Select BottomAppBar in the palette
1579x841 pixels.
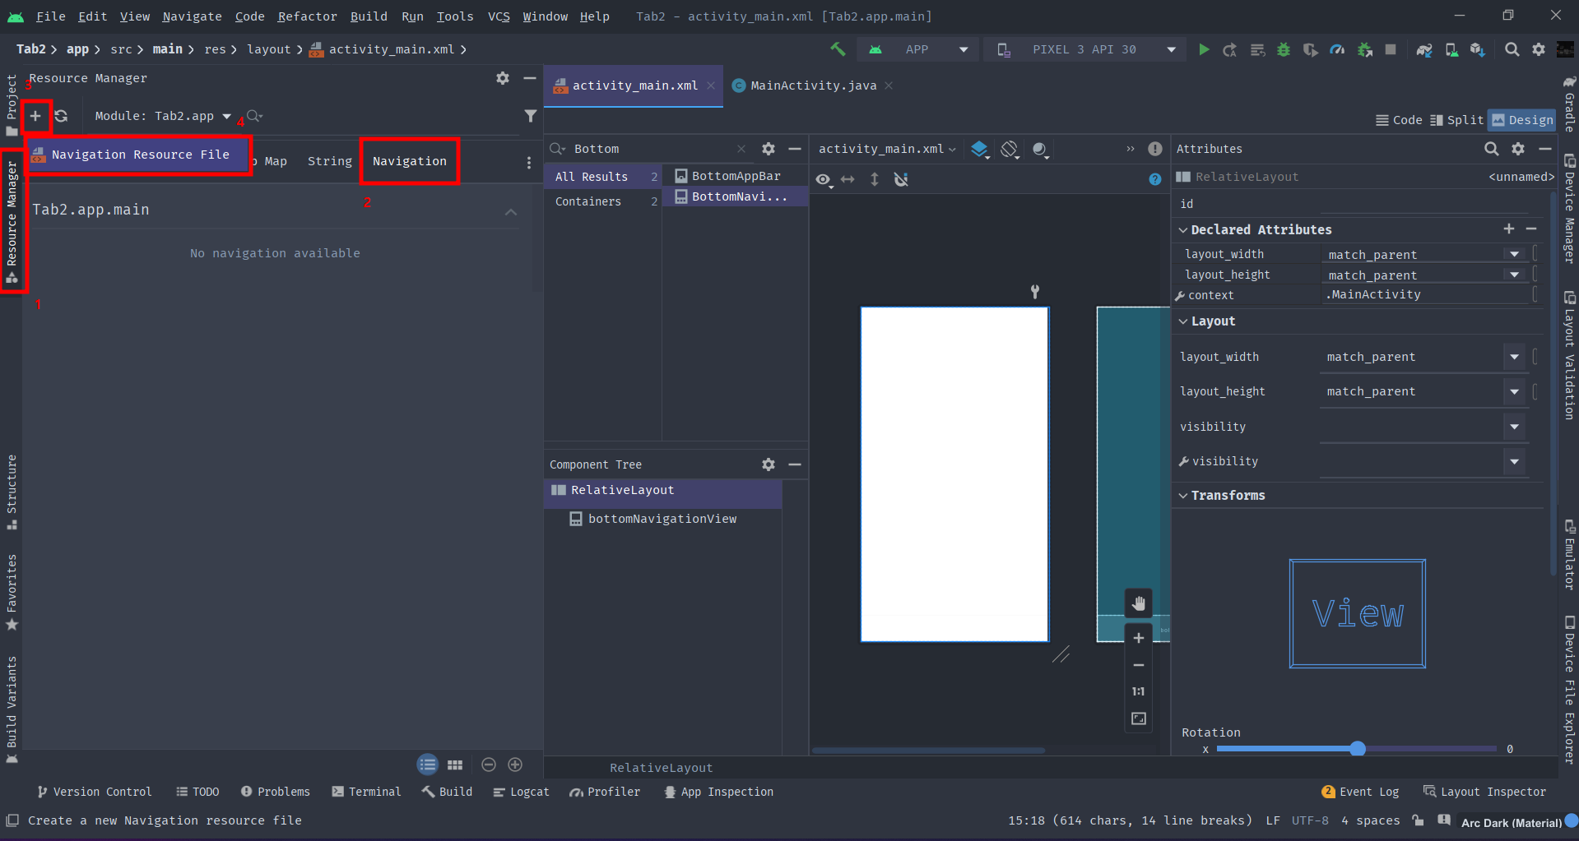pos(736,176)
